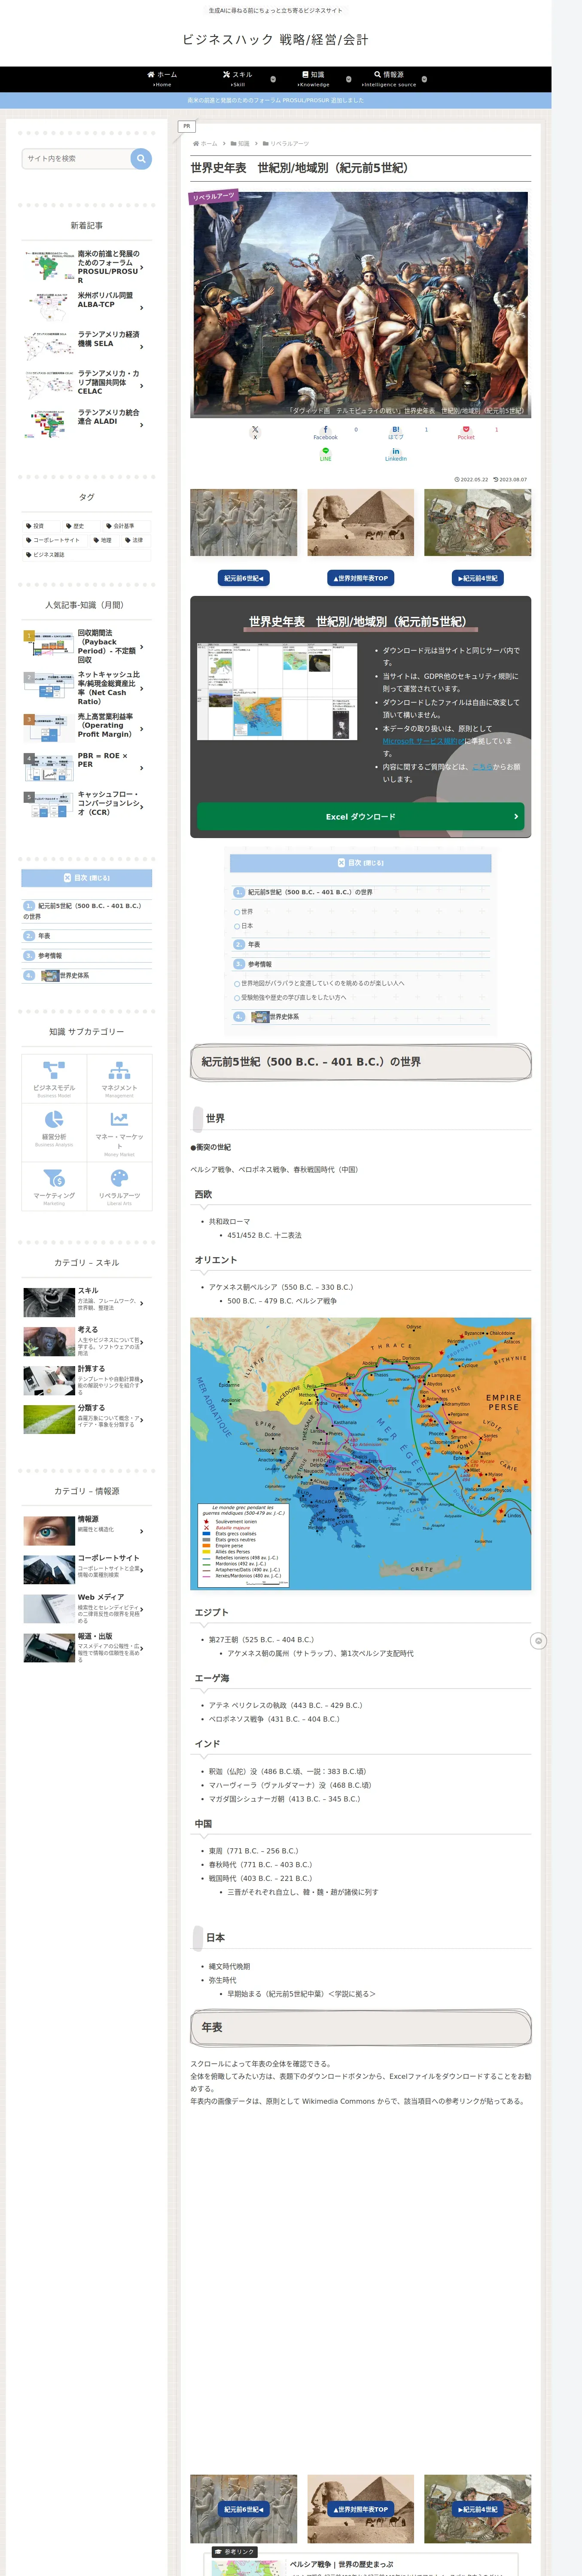Go to the 紀元前4世紀 next page button

click(x=477, y=578)
